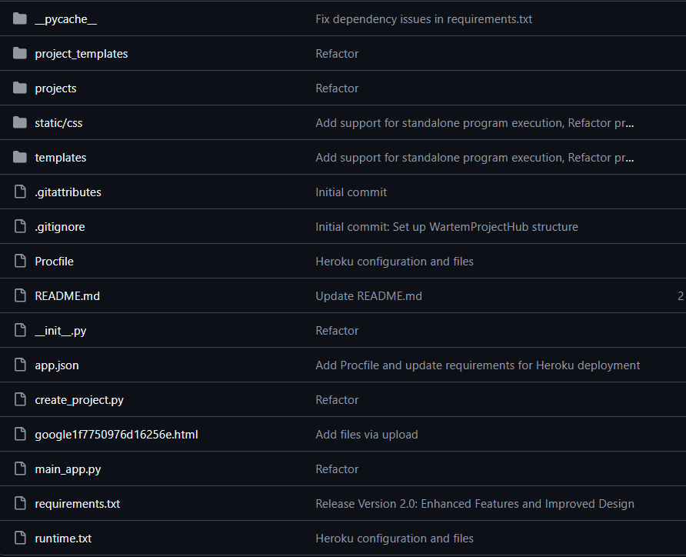View the 'Update README.md' commit link
686x557 pixels.
click(368, 295)
